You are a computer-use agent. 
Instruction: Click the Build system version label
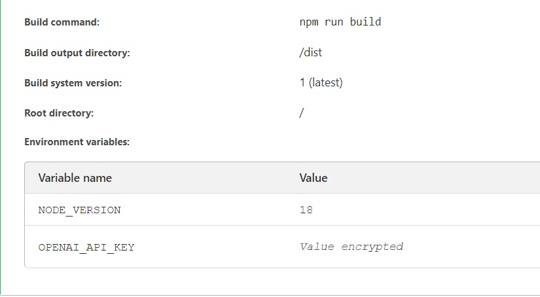click(73, 83)
